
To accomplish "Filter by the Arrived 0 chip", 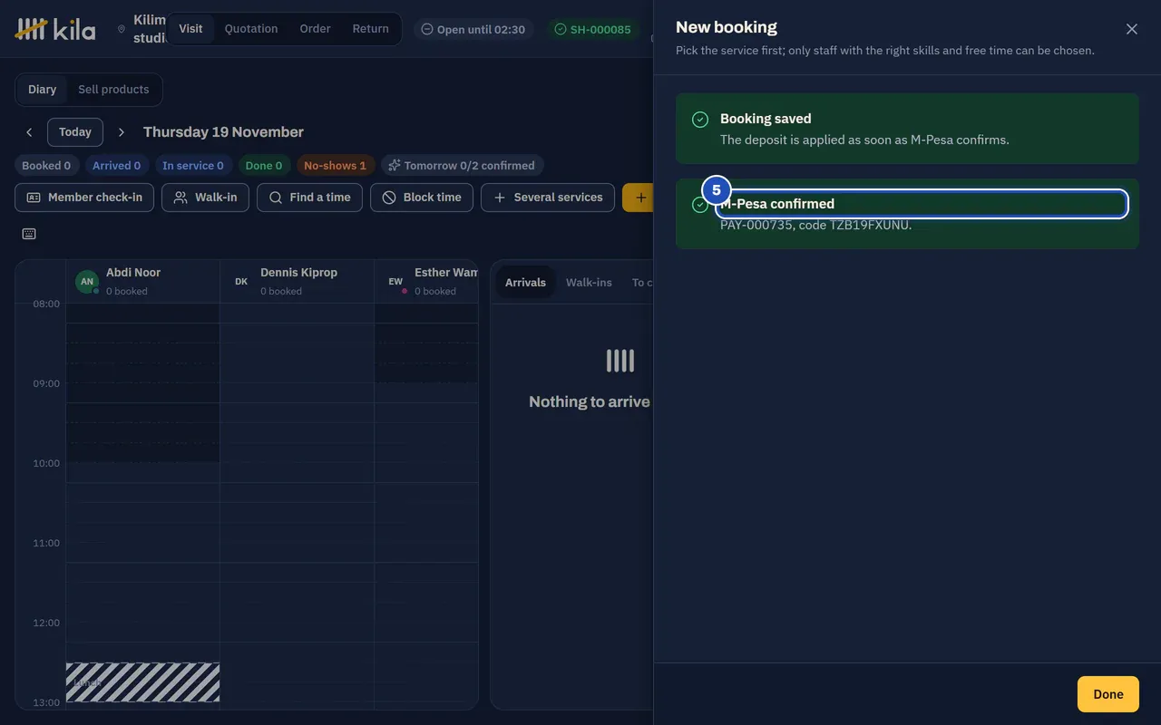I will [x=116, y=166].
